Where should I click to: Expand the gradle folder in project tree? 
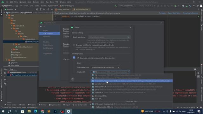(7, 60)
